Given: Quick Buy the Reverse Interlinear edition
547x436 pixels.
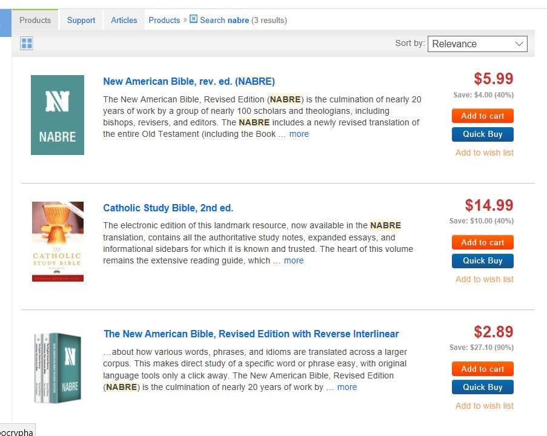Looking at the screenshot, I should point(482,387).
